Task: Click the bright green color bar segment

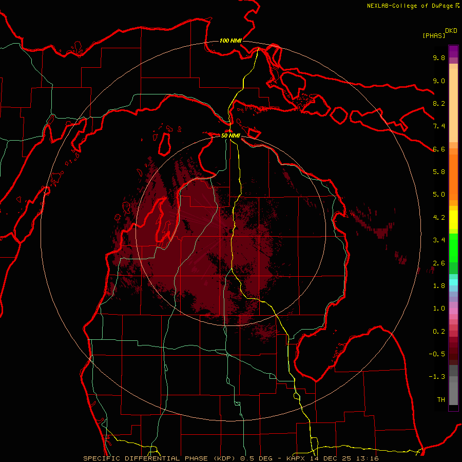Action: click(x=453, y=248)
